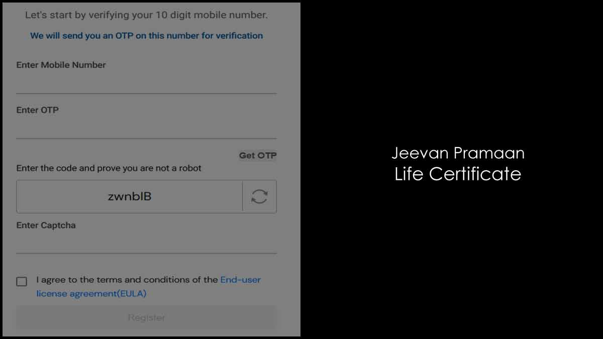The width and height of the screenshot is (603, 339).
Task: Open the End-user license agreement(EULA) link
Action: [149, 287]
